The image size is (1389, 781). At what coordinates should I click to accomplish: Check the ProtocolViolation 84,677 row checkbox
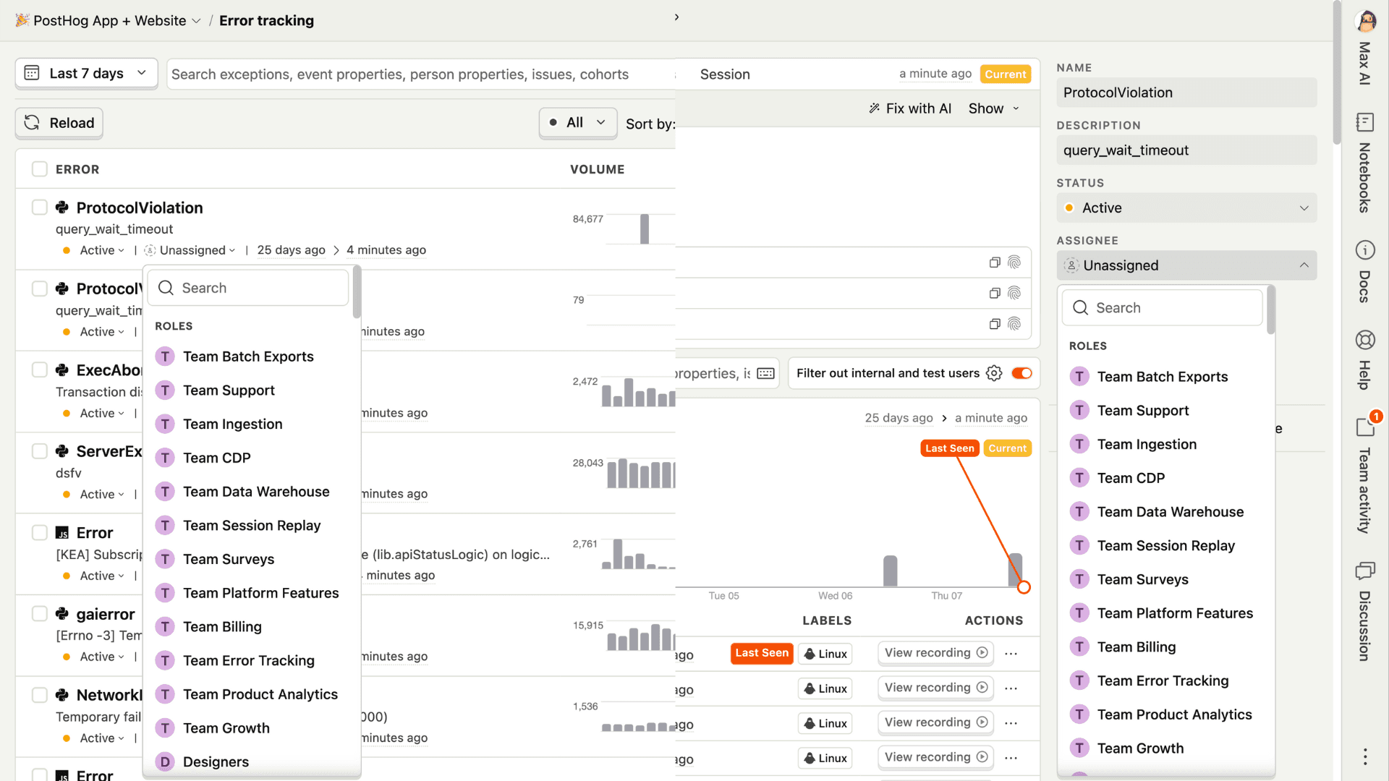click(40, 208)
